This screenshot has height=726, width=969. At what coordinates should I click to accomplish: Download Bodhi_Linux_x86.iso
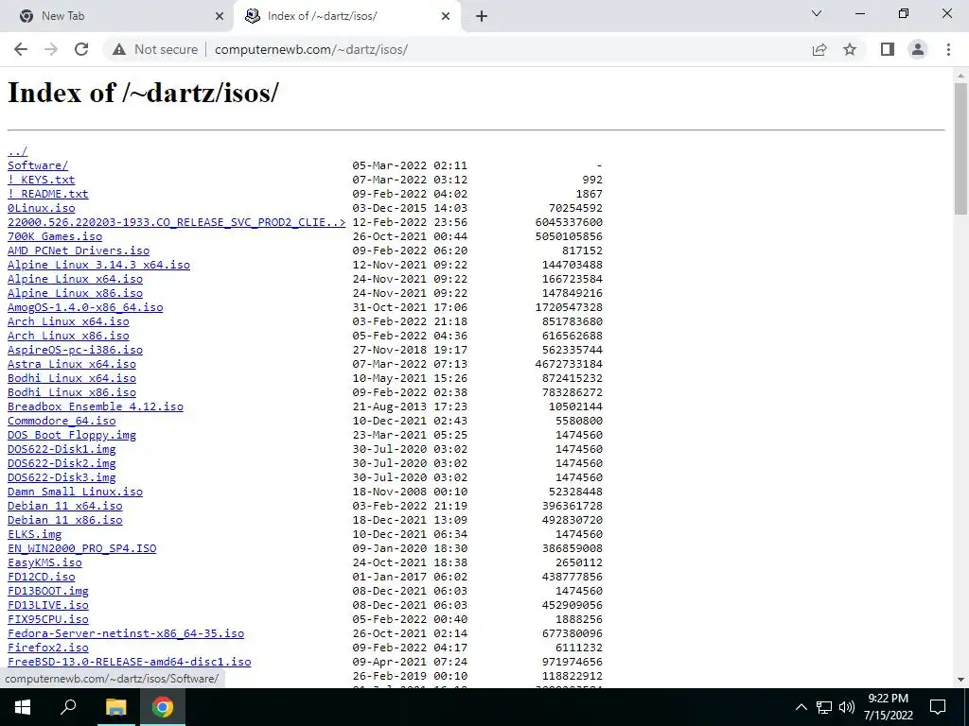(72, 392)
